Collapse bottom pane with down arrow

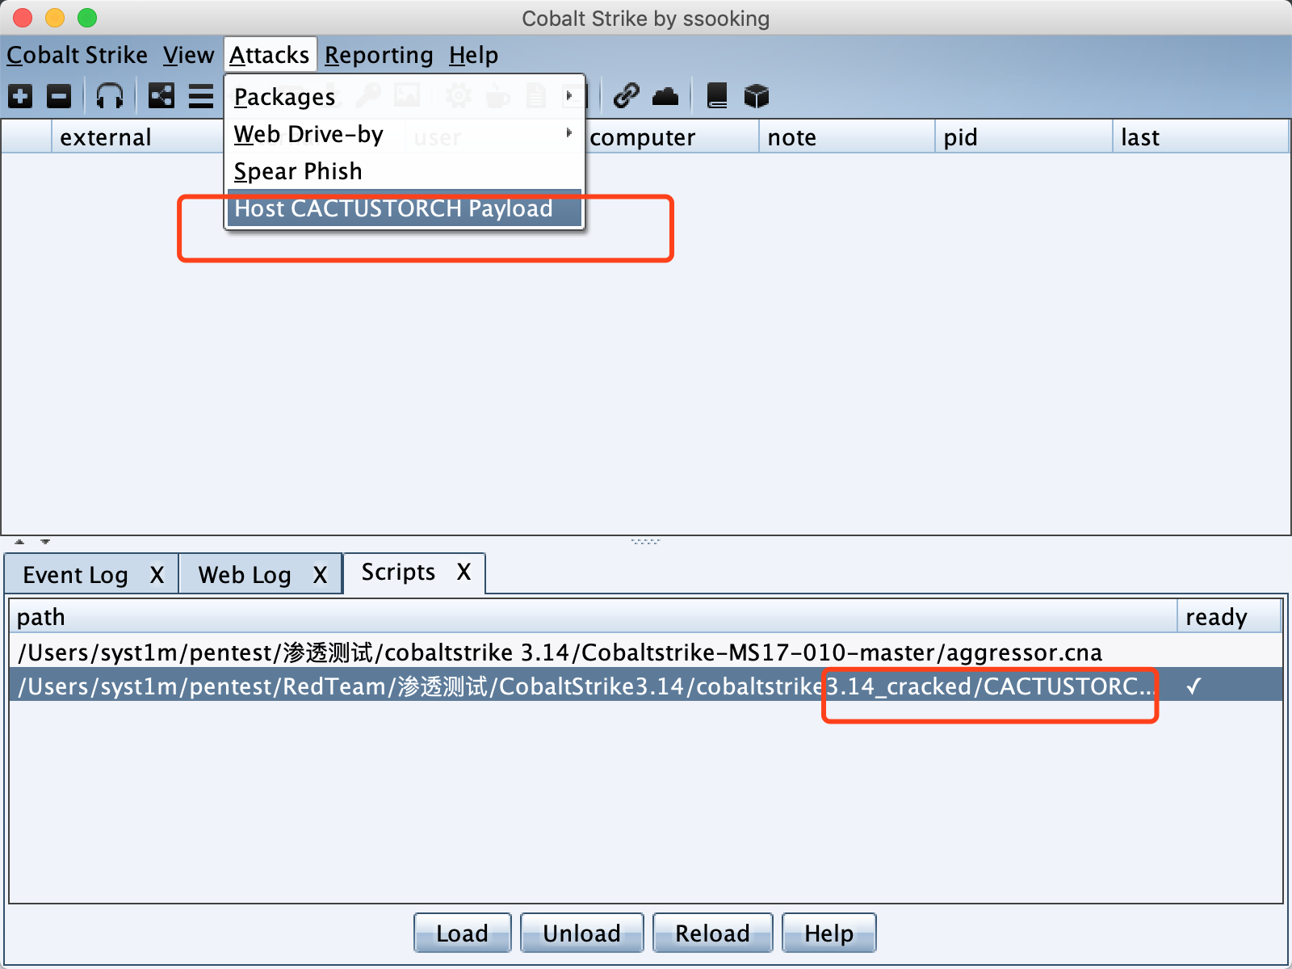click(45, 542)
